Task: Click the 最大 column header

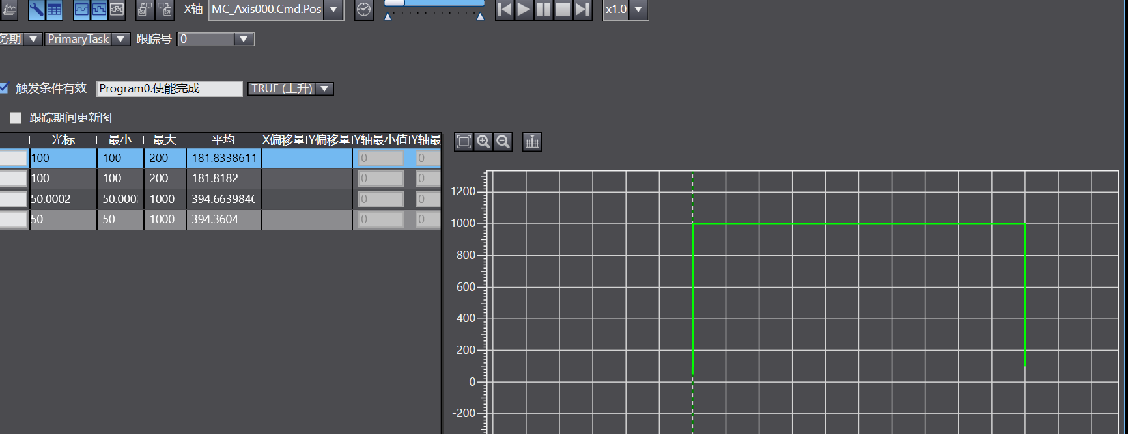Action: pyautogui.click(x=164, y=140)
